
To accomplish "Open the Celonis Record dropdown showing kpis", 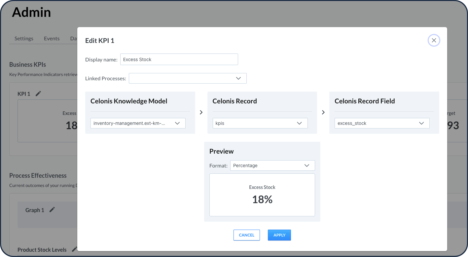I will [x=260, y=123].
